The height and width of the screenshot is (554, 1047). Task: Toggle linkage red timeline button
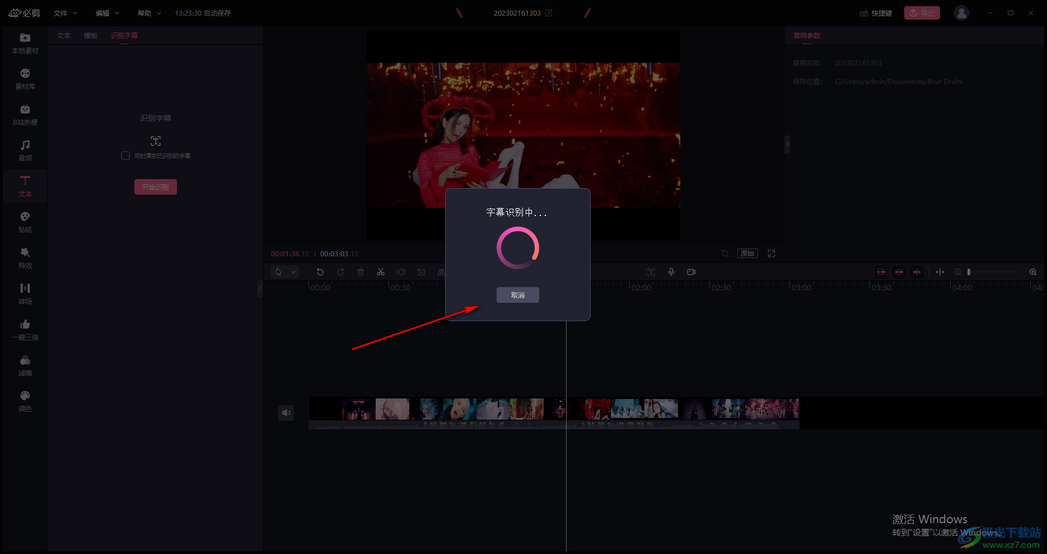[917, 272]
